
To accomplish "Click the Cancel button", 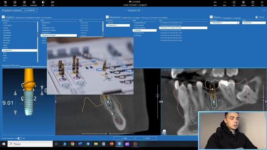I will point(146,138).
